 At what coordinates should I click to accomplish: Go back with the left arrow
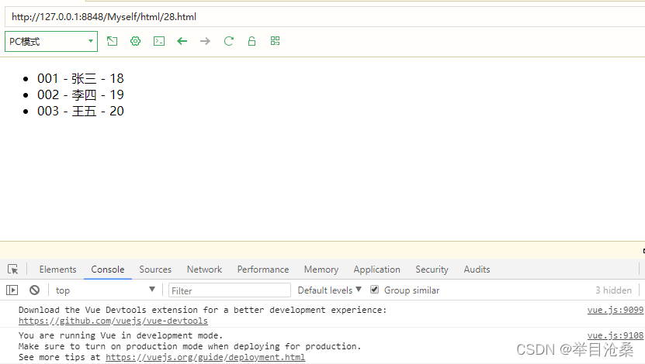182,41
